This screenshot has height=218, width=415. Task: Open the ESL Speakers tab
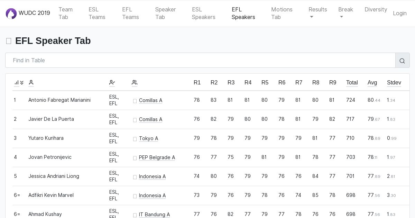click(x=203, y=13)
